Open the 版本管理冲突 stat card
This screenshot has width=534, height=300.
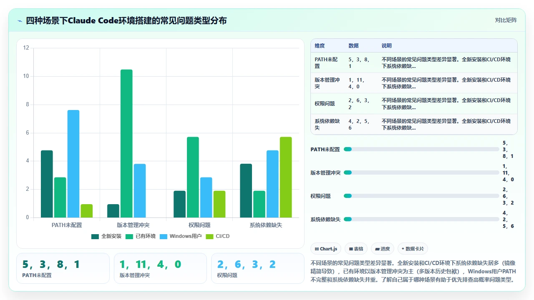(x=160, y=268)
